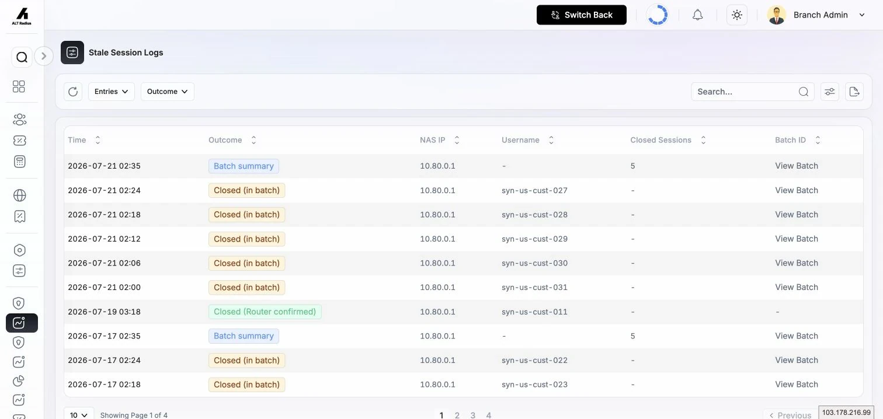The width and height of the screenshot is (883, 419).
Task: Open the dashboard grid icon in sidebar
Action: click(x=19, y=86)
